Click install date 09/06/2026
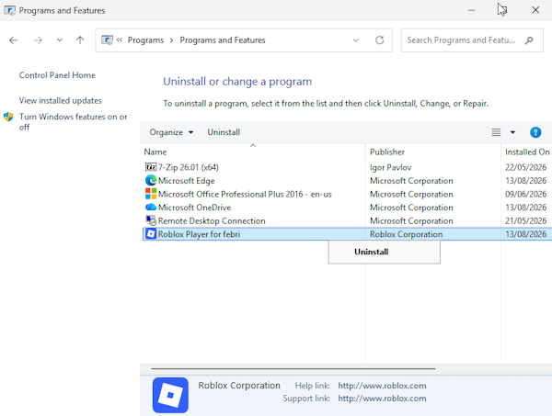Image resolution: width=552 pixels, height=416 pixels. pyautogui.click(x=525, y=194)
